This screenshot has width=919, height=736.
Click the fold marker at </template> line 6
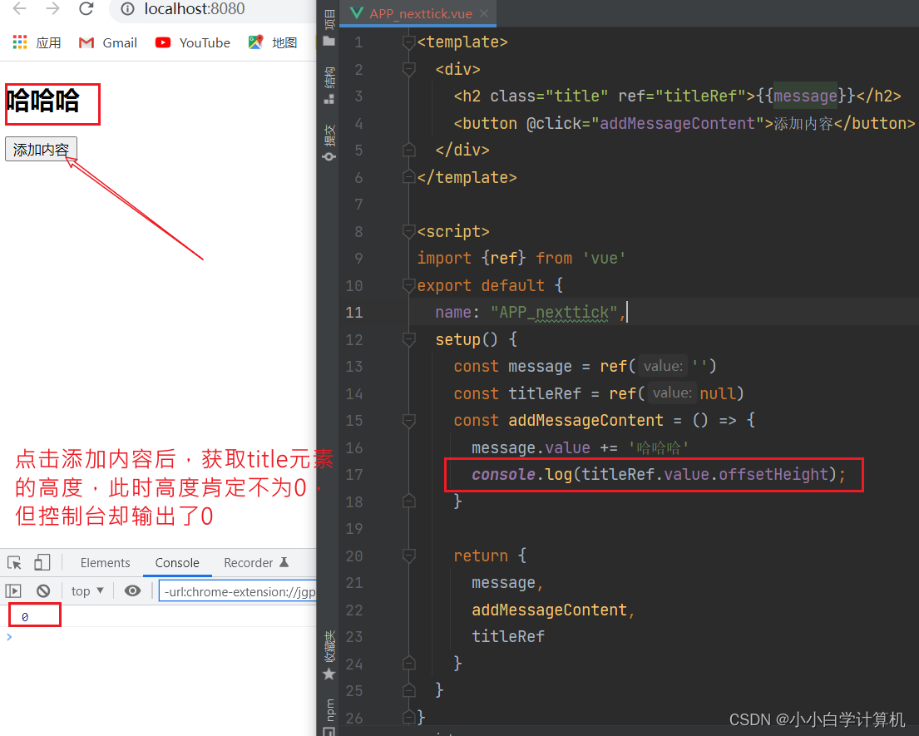click(x=409, y=177)
